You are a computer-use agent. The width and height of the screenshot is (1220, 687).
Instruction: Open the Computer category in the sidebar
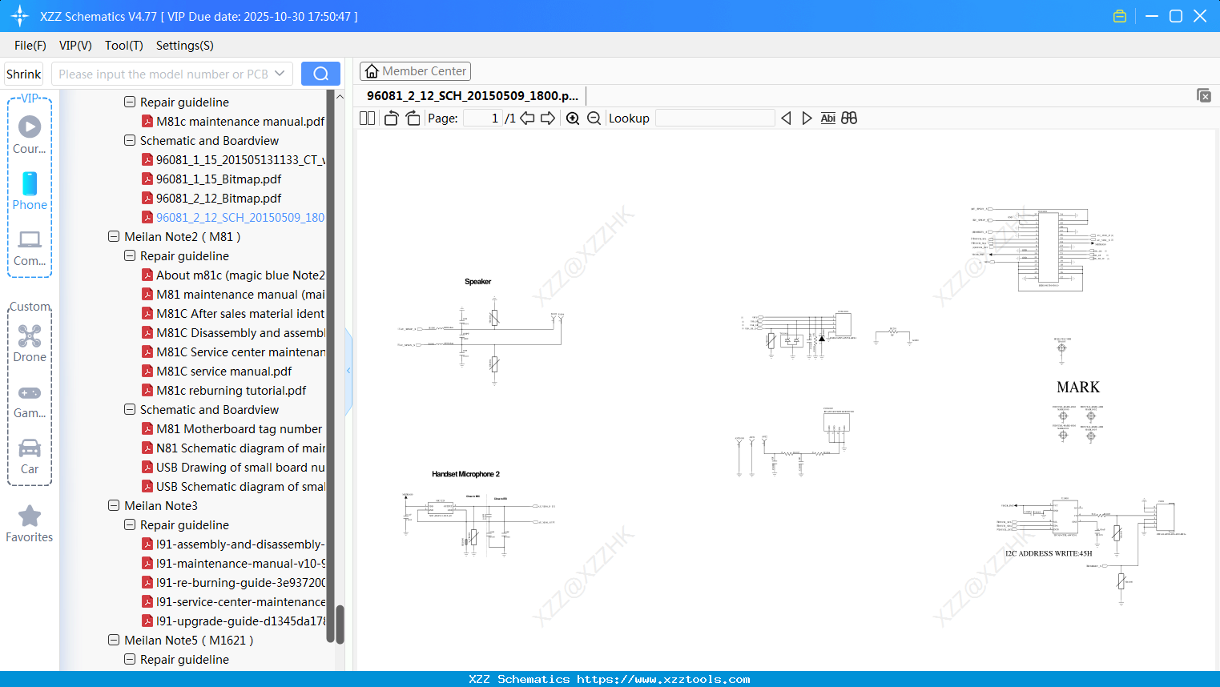[x=30, y=247]
